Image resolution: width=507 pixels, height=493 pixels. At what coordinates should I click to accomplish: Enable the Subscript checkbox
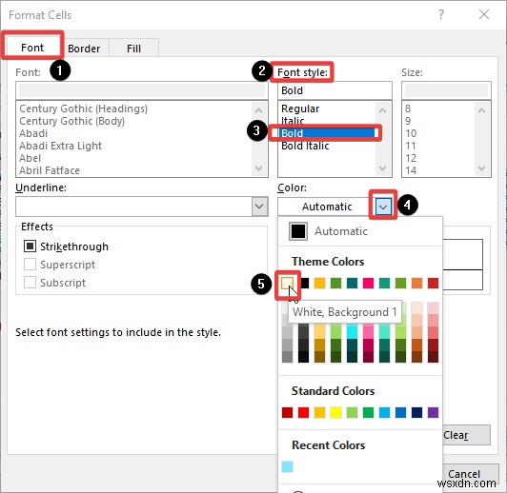[30, 283]
